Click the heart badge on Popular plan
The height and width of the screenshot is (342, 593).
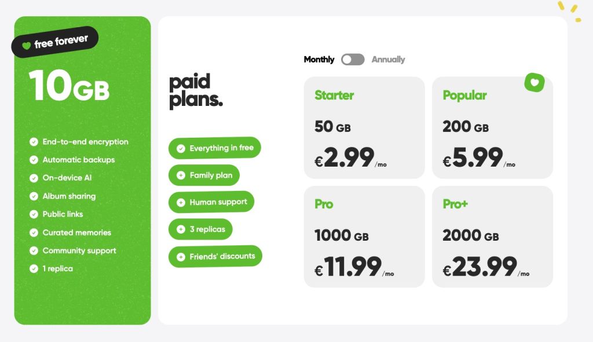coord(535,83)
